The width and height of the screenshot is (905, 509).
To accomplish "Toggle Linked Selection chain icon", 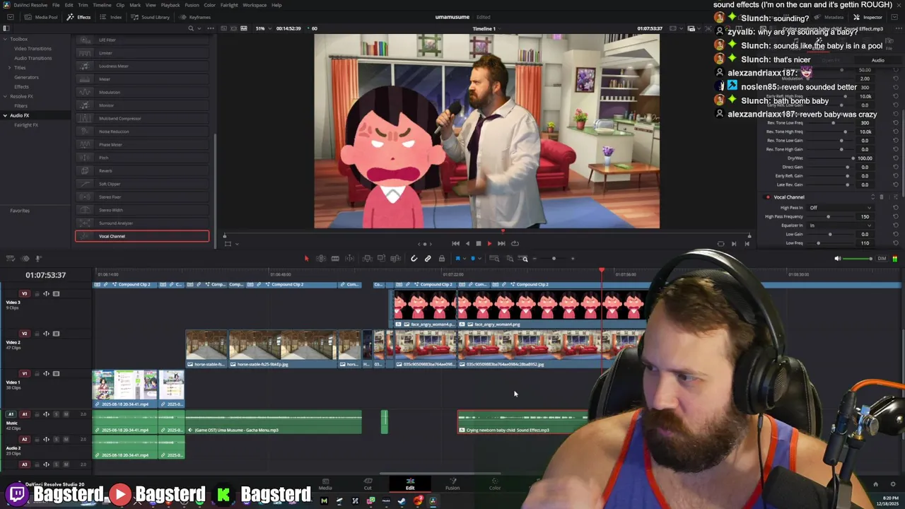I will point(428,259).
